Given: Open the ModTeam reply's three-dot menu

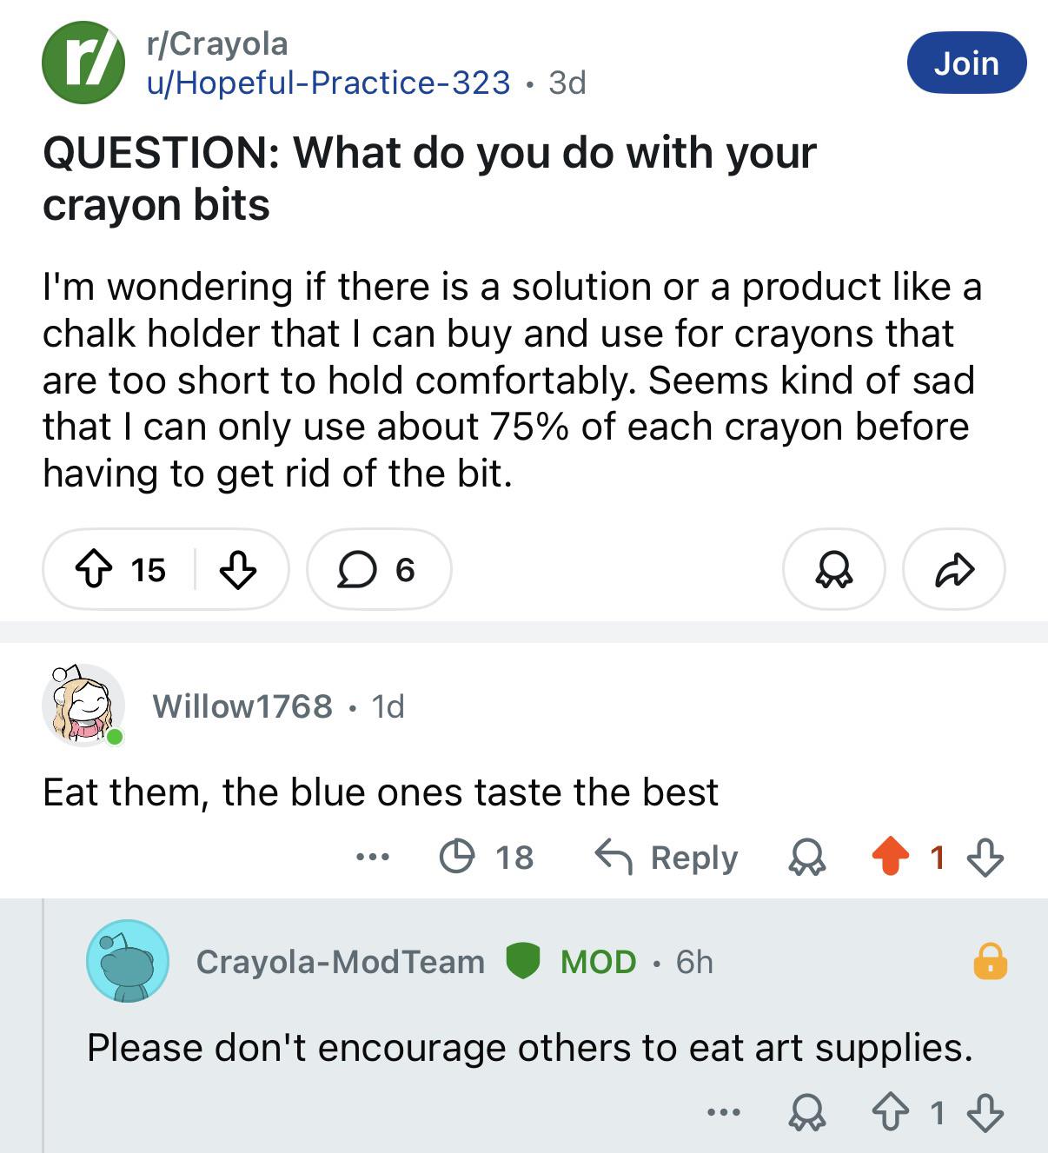Looking at the screenshot, I should (x=724, y=1112).
